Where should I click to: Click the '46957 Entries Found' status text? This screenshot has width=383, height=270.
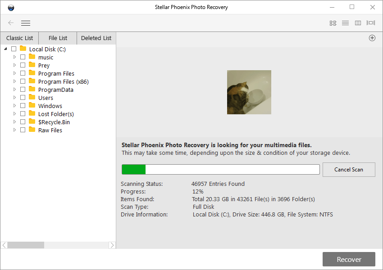[x=218, y=184]
